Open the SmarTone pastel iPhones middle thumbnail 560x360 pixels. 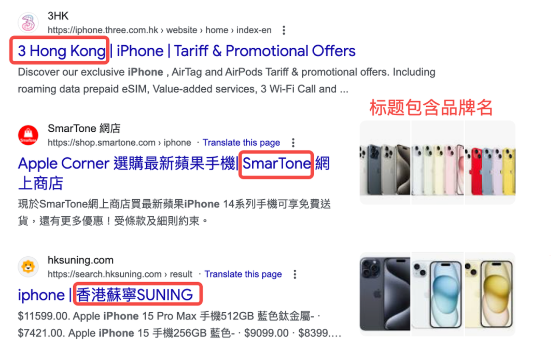(x=438, y=162)
